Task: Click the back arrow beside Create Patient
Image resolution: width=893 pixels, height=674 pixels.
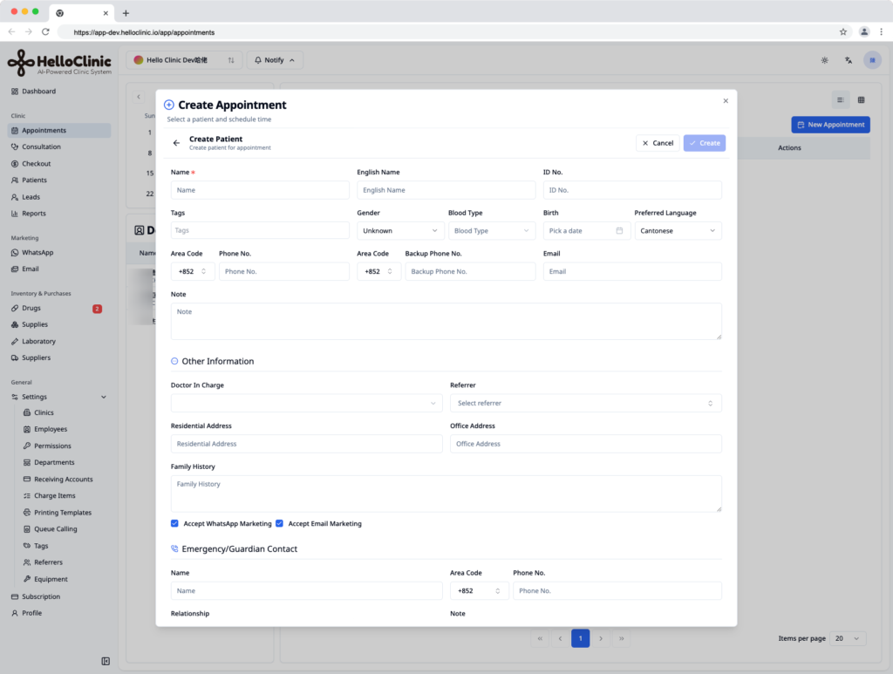Action: coord(176,143)
